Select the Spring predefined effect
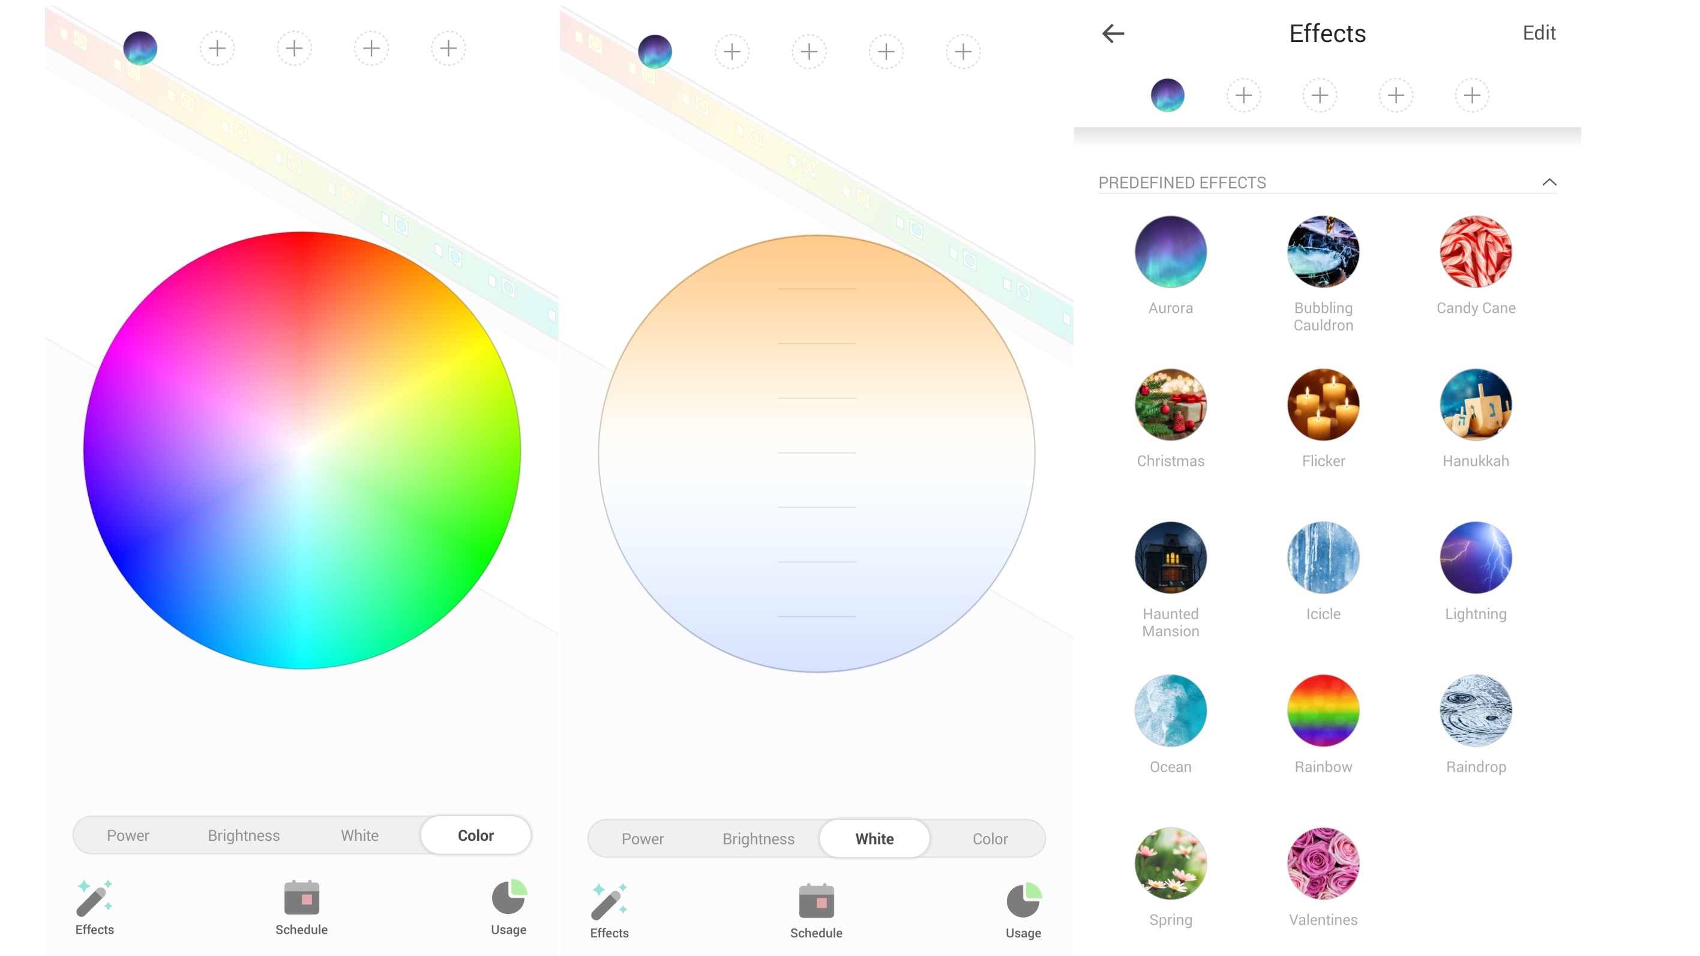The image size is (1700, 956). click(1170, 861)
